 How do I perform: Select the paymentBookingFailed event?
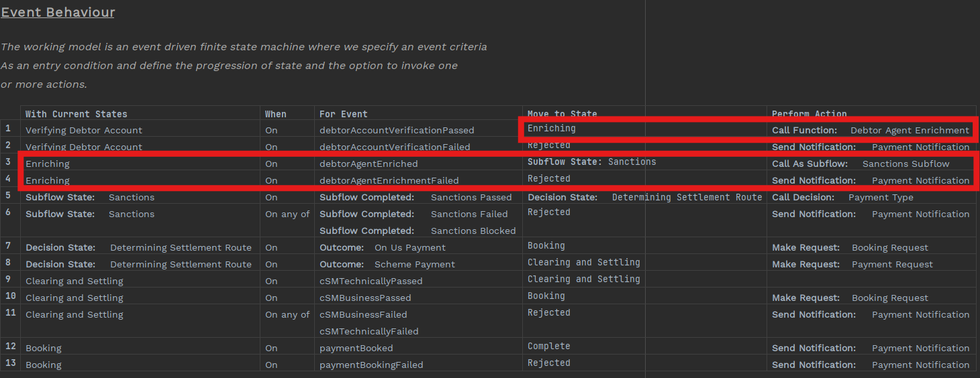(371, 365)
